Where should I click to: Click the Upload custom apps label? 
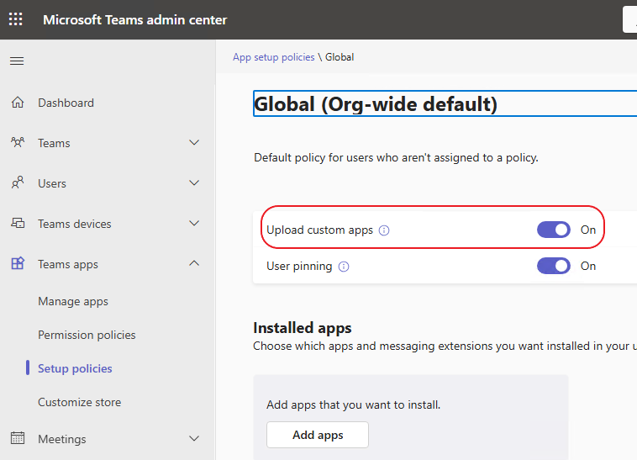point(319,230)
